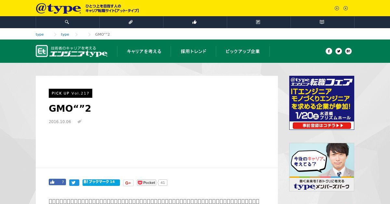Open the 転職フェア banner ad

322,103
